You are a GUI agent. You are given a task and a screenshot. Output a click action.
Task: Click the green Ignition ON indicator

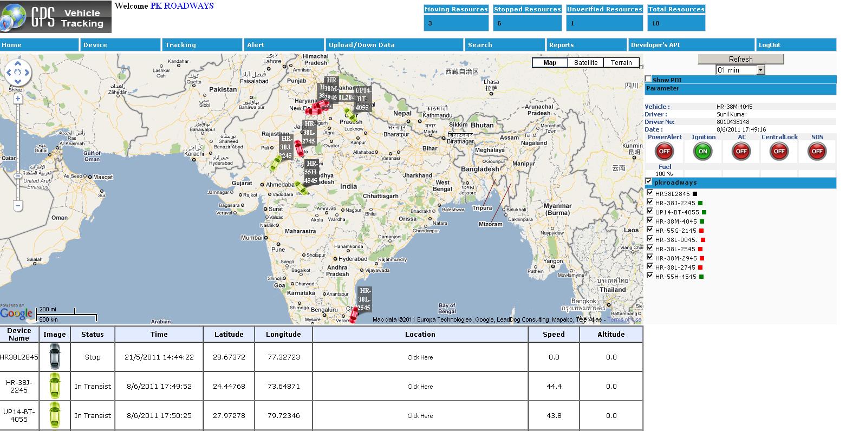pyautogui.click(x=703, y=152)
